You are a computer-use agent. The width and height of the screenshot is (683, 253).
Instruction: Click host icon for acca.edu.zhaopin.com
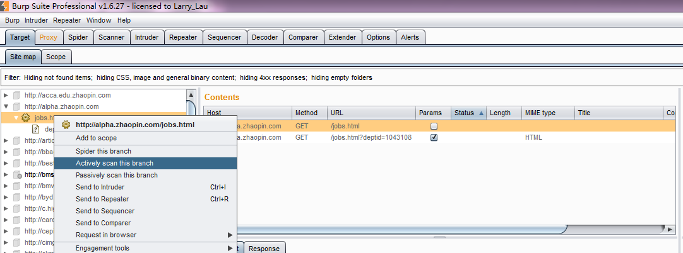(17, 96)
